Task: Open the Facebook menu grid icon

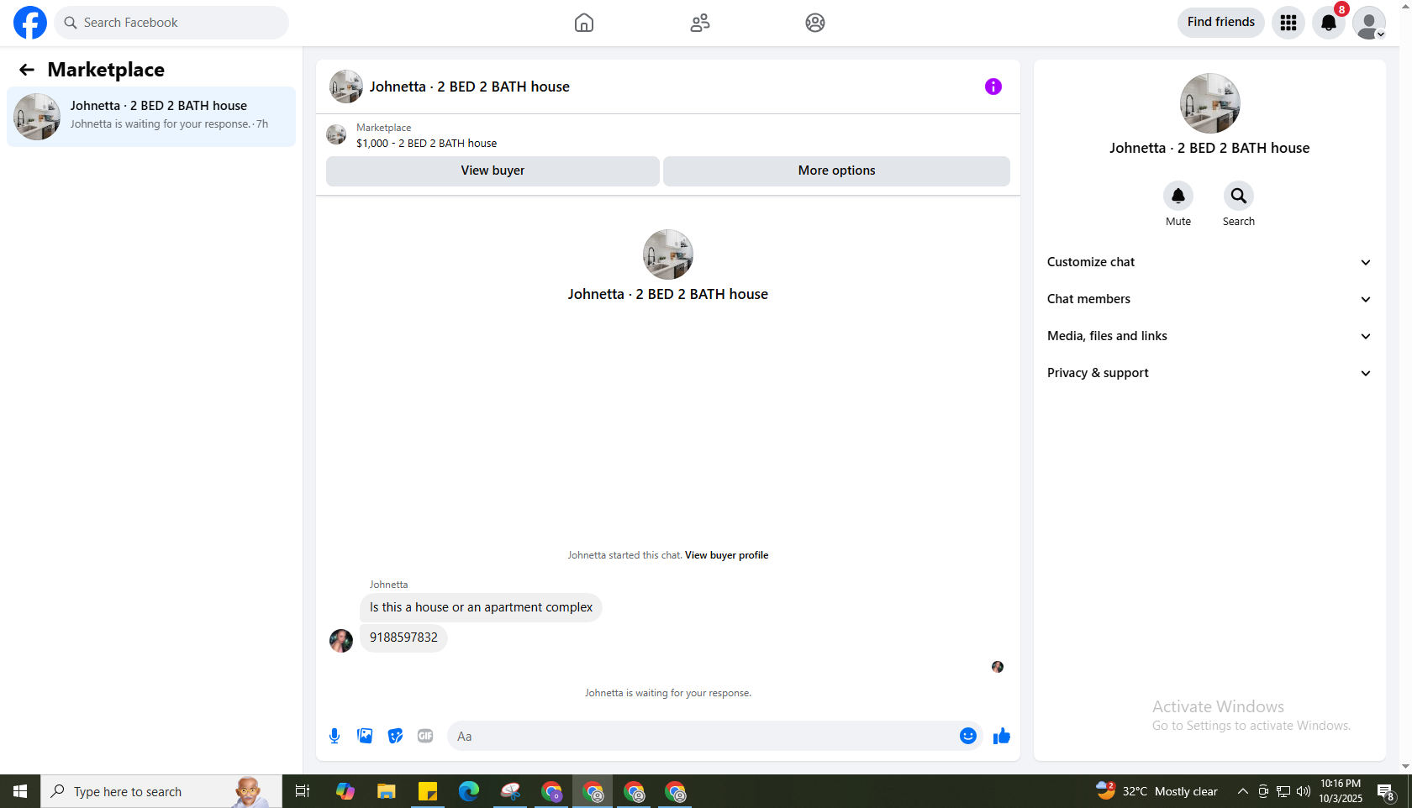Action: tap(1288, 23)
